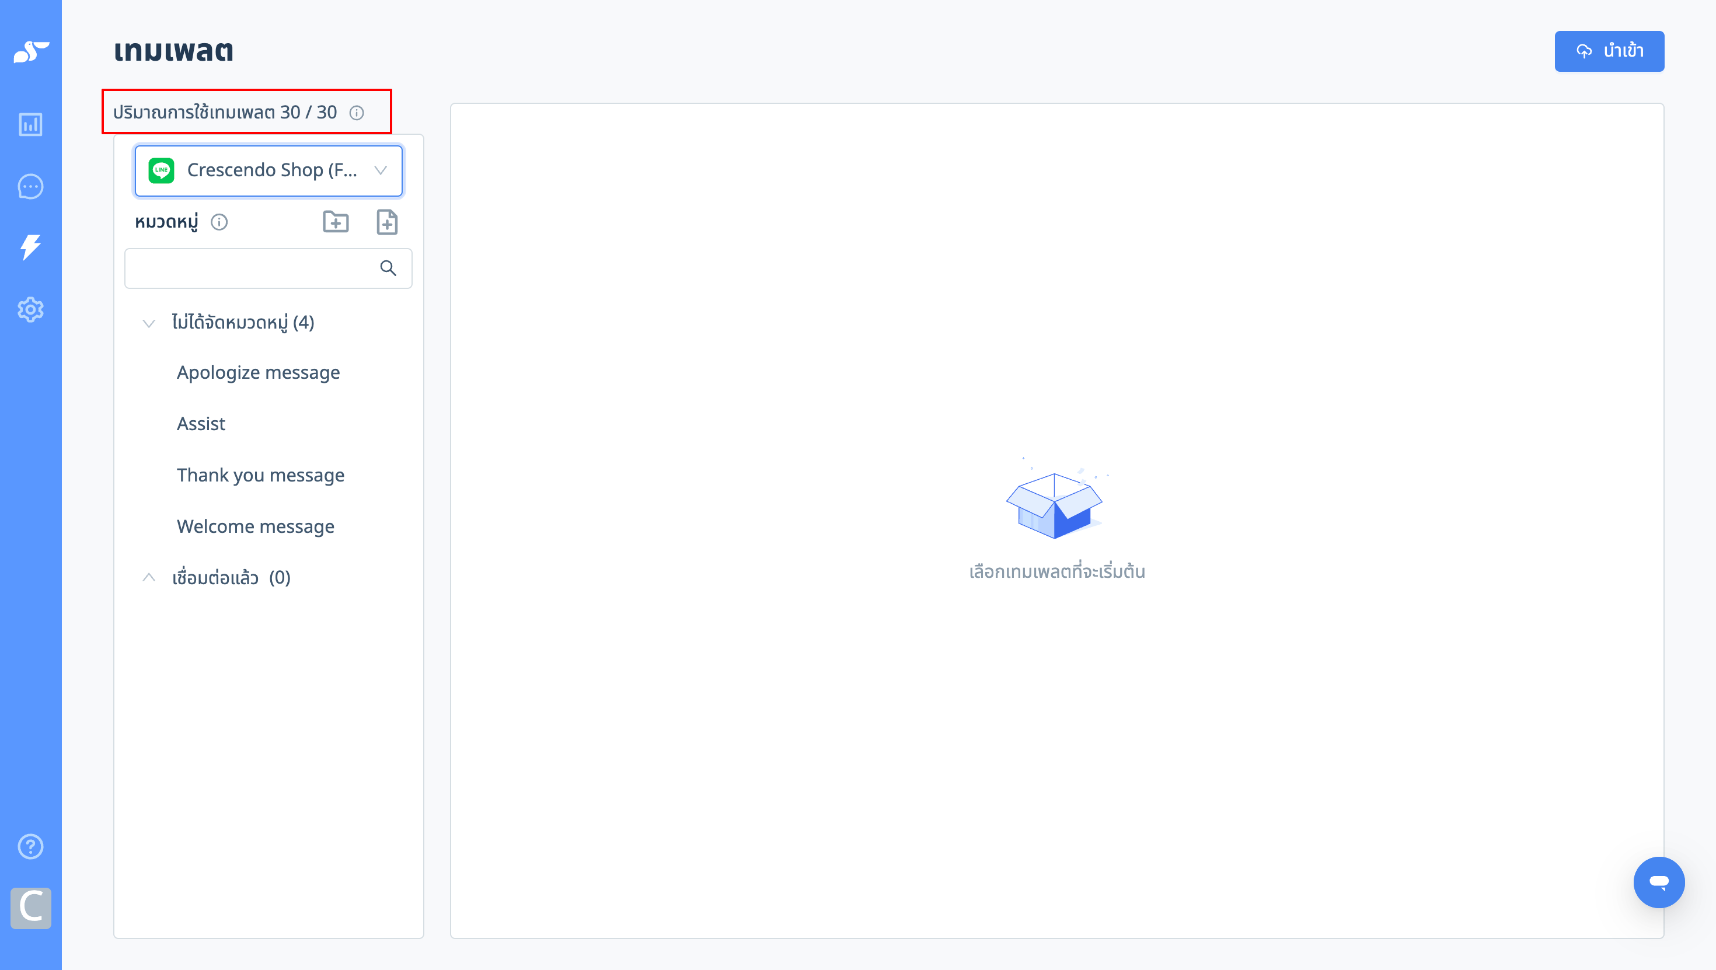Click the search magnifier icon
Screen dimensions: 1716x970
388,268
